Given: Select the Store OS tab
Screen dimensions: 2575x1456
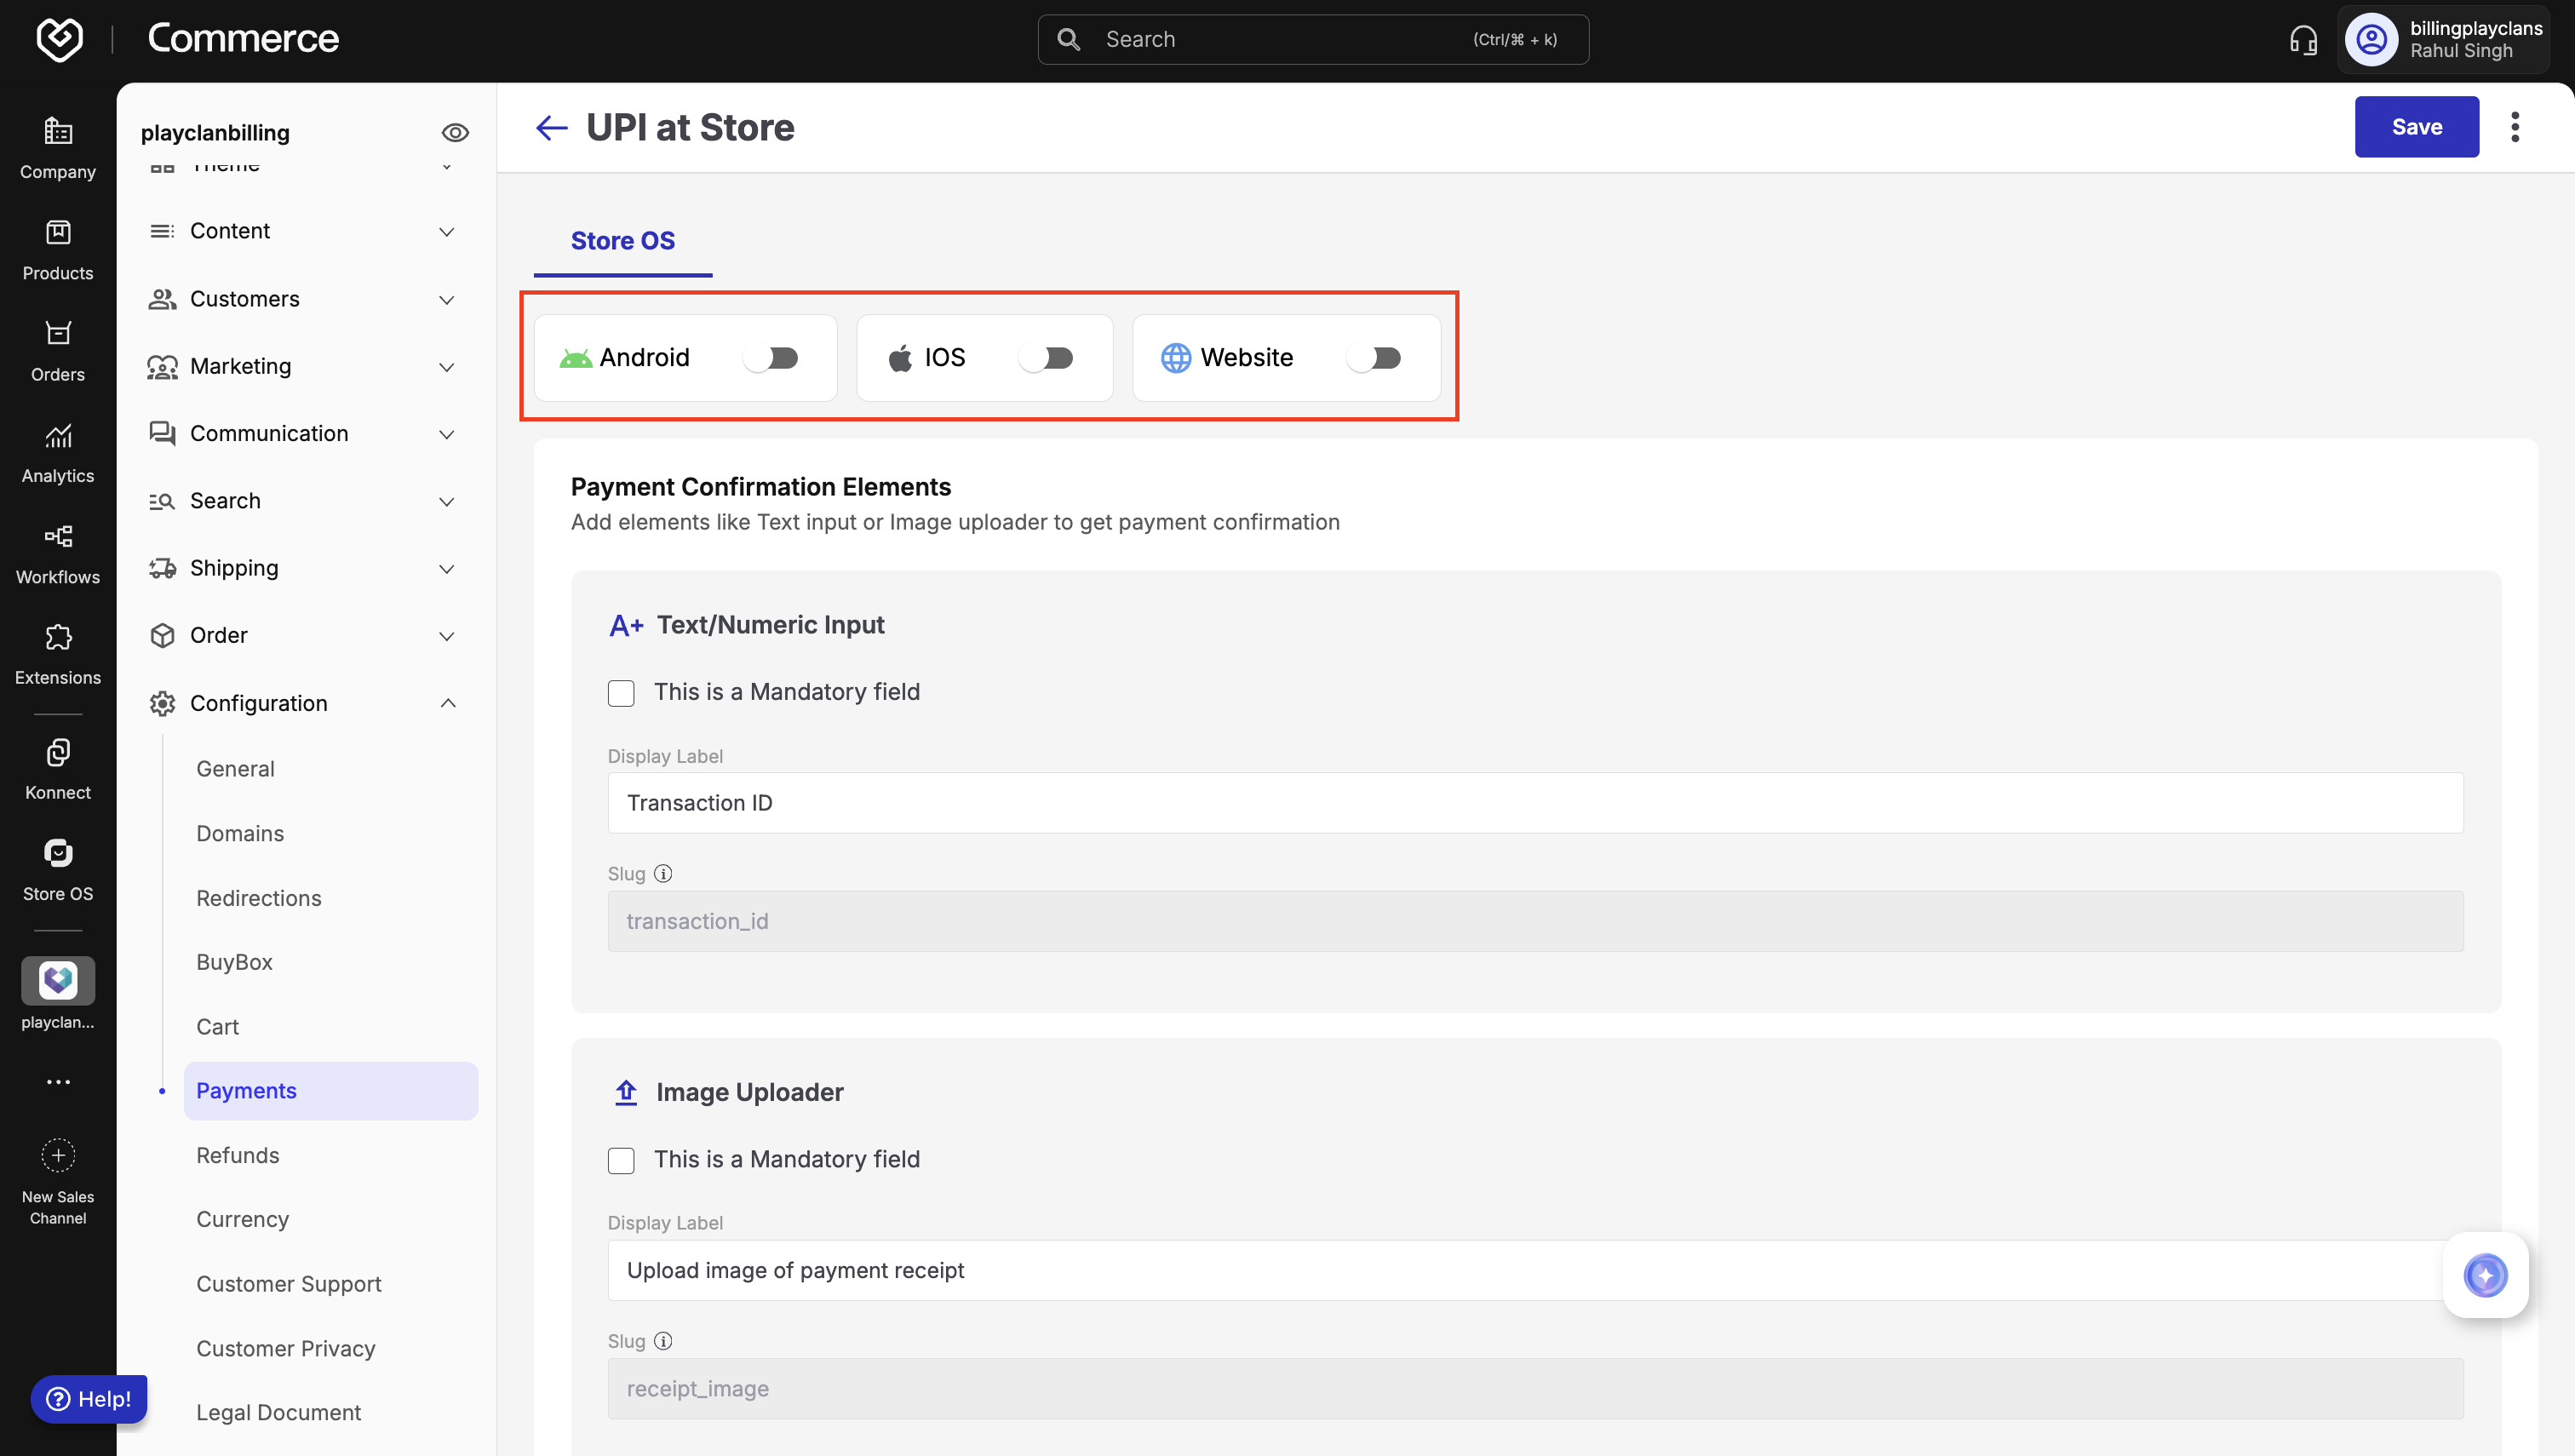Looking at the screenshot, I should (622, 241).
